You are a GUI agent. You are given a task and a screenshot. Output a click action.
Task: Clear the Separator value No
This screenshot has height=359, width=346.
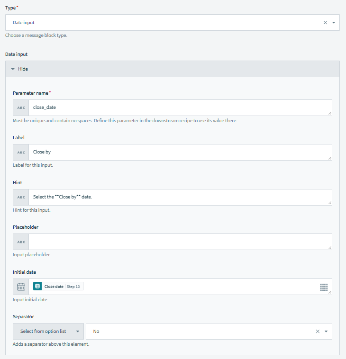318,332
